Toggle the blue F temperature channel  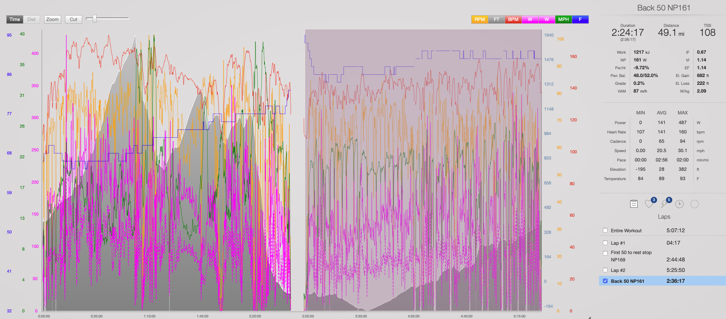coord(580,19)
